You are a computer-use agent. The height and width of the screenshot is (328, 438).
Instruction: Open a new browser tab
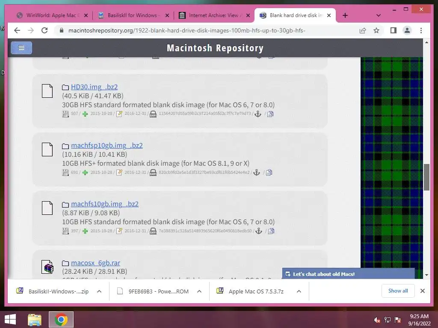[x=345, y=15]
